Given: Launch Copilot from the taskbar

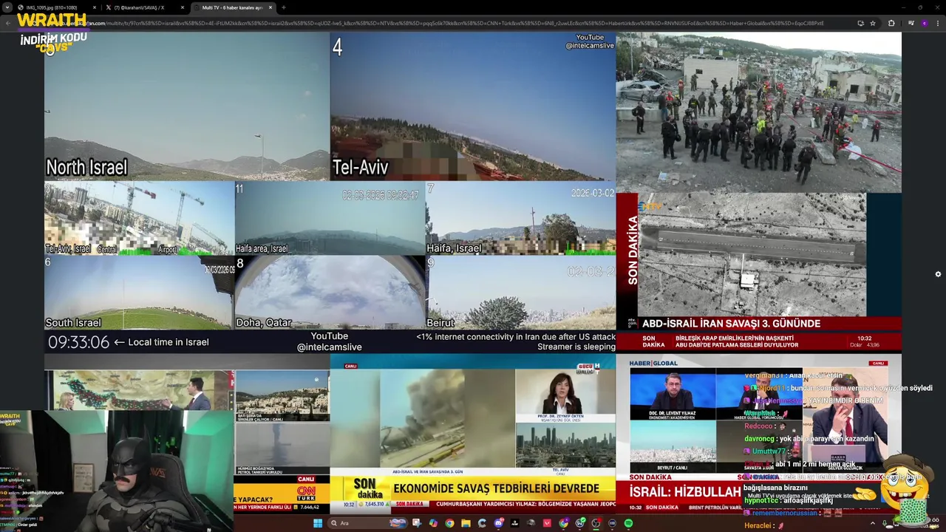Looking at the screenshot, I should tap(433, 523).
